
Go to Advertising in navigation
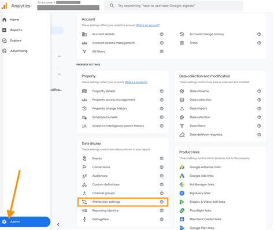click(18, 51)
